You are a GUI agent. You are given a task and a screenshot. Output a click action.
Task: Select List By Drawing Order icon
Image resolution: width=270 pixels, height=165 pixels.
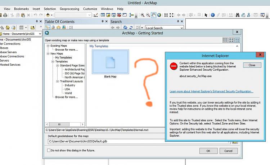click(48, 28)
